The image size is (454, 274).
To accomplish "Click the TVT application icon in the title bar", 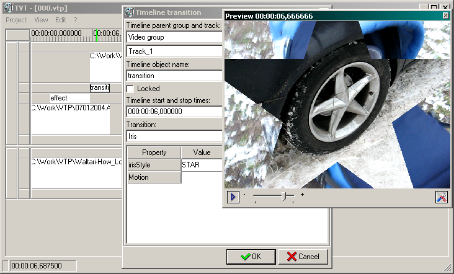I will click(x=8, y=8).
